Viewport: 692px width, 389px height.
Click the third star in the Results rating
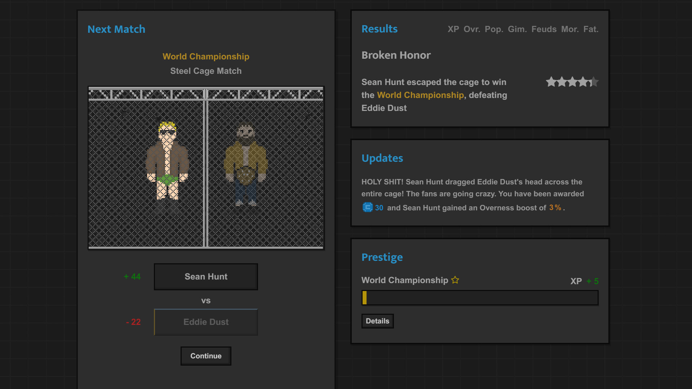point(572,82)
